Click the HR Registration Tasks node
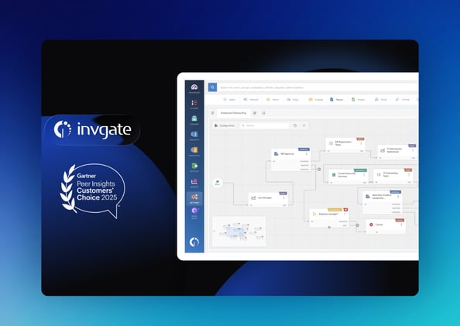The width and height of the screenshot is (460, 326). (x=345, y=145)
